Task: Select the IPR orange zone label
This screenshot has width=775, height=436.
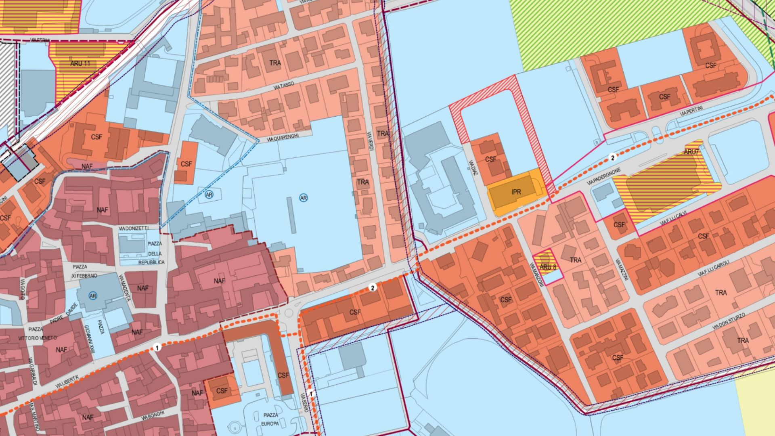Action: [x=516, y=192]
